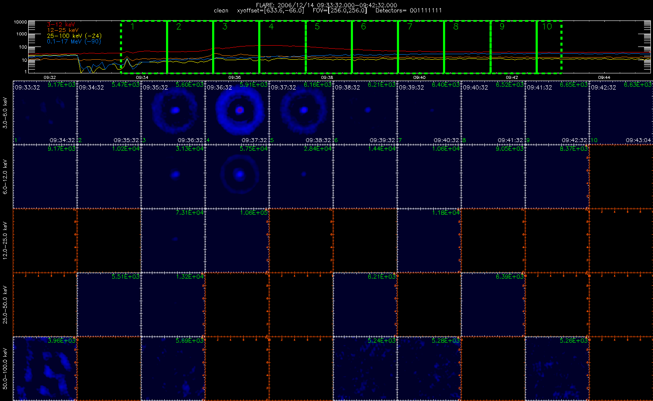Click the 6.0-12.0 keV row label
Screen dimensions: 653x401
point(5,176)
